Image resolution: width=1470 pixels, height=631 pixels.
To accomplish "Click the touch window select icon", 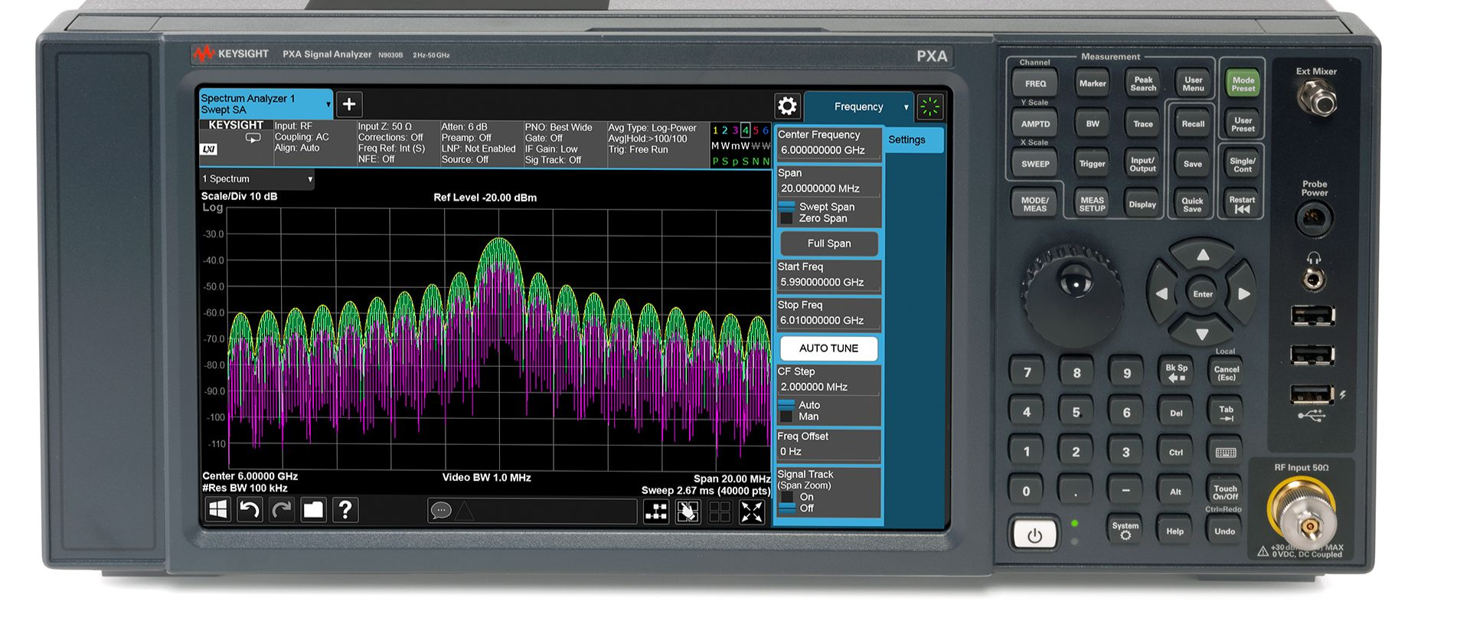I will click(688, 512).
